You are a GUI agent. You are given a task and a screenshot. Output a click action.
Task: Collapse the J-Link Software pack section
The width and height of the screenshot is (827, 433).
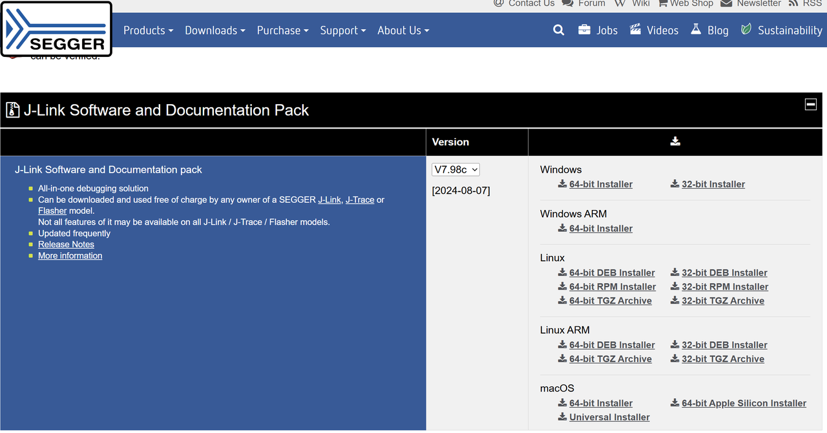[810, 105]
